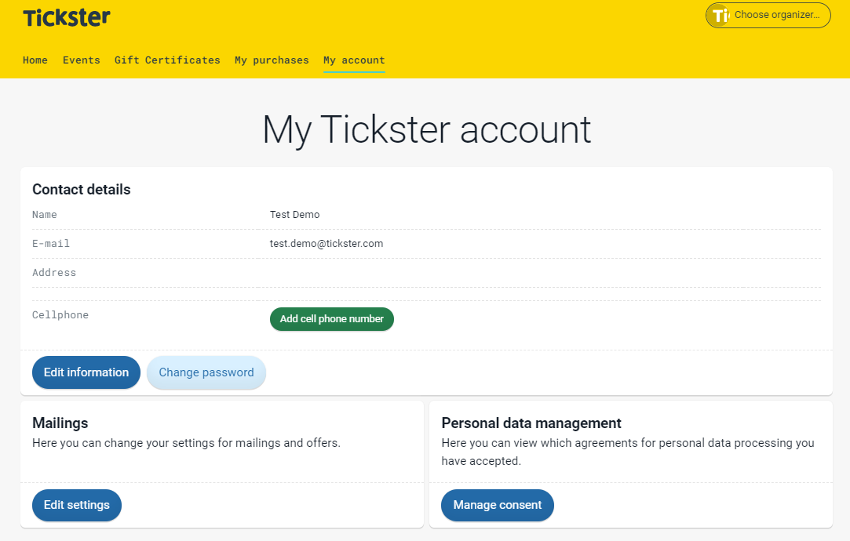The height and width of the screenshot is (541, 850).
Task: Click the Name label
Action: pos(45,215)
